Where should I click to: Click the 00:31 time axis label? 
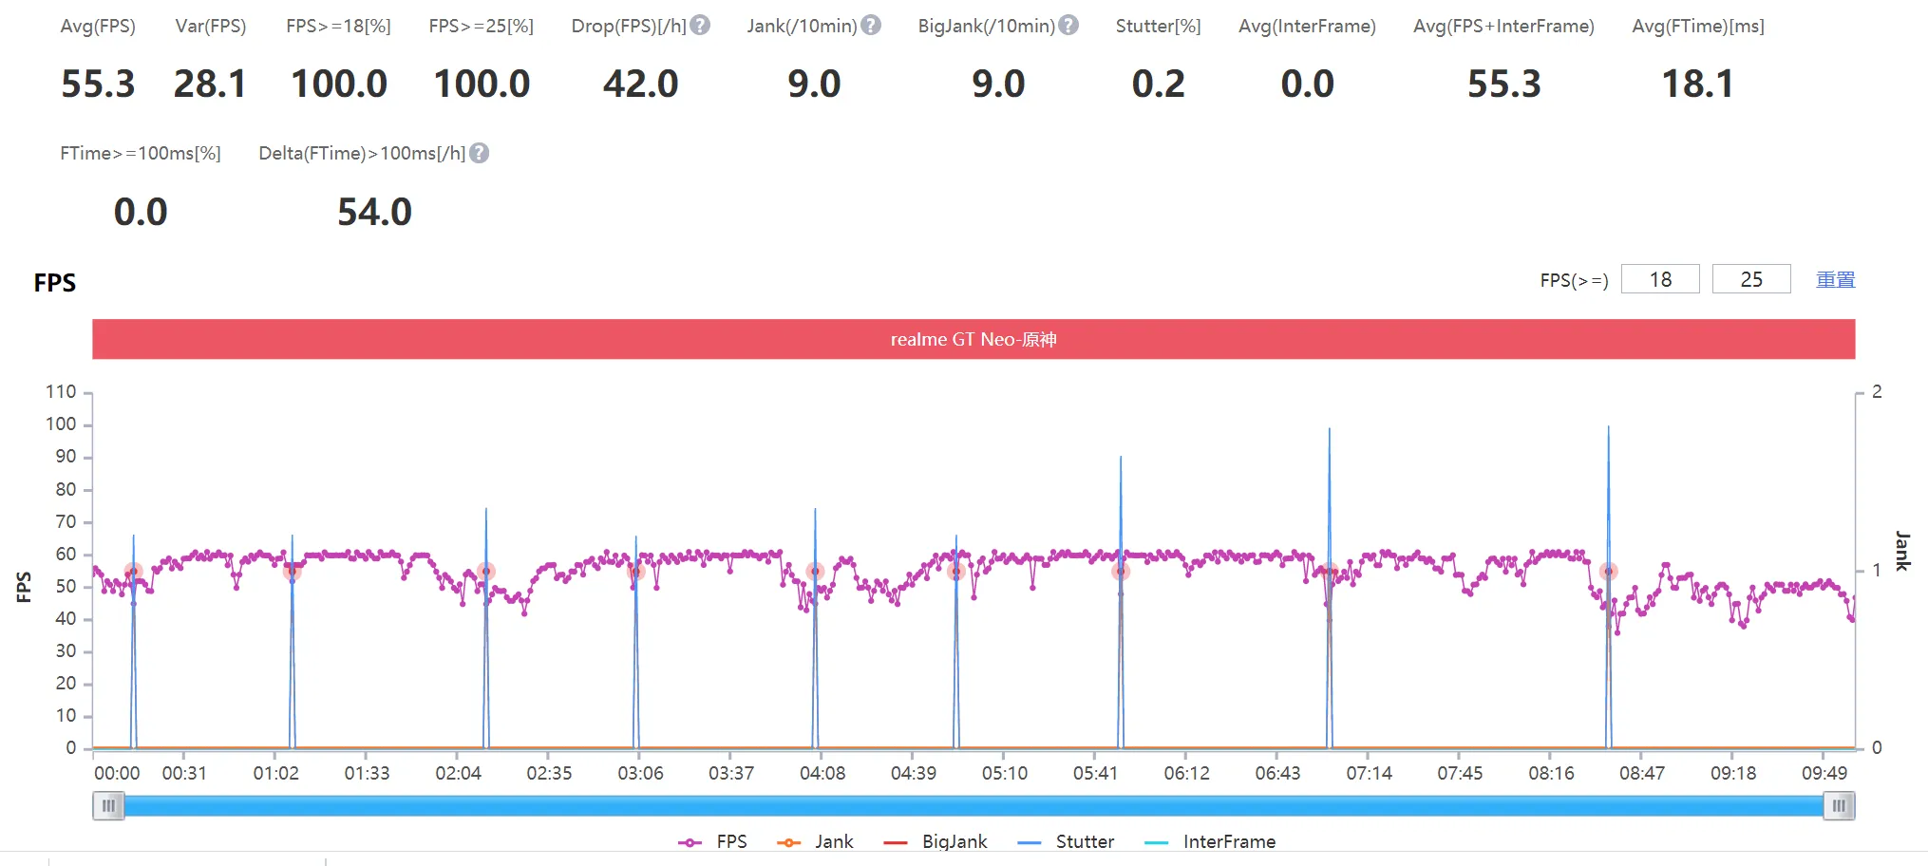pyautogui.click(x=184, y=773)
